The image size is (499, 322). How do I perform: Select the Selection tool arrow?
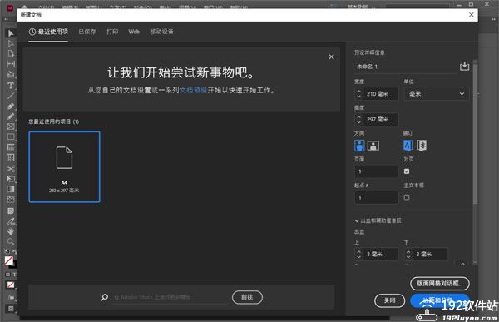click(x=11, y=33)
